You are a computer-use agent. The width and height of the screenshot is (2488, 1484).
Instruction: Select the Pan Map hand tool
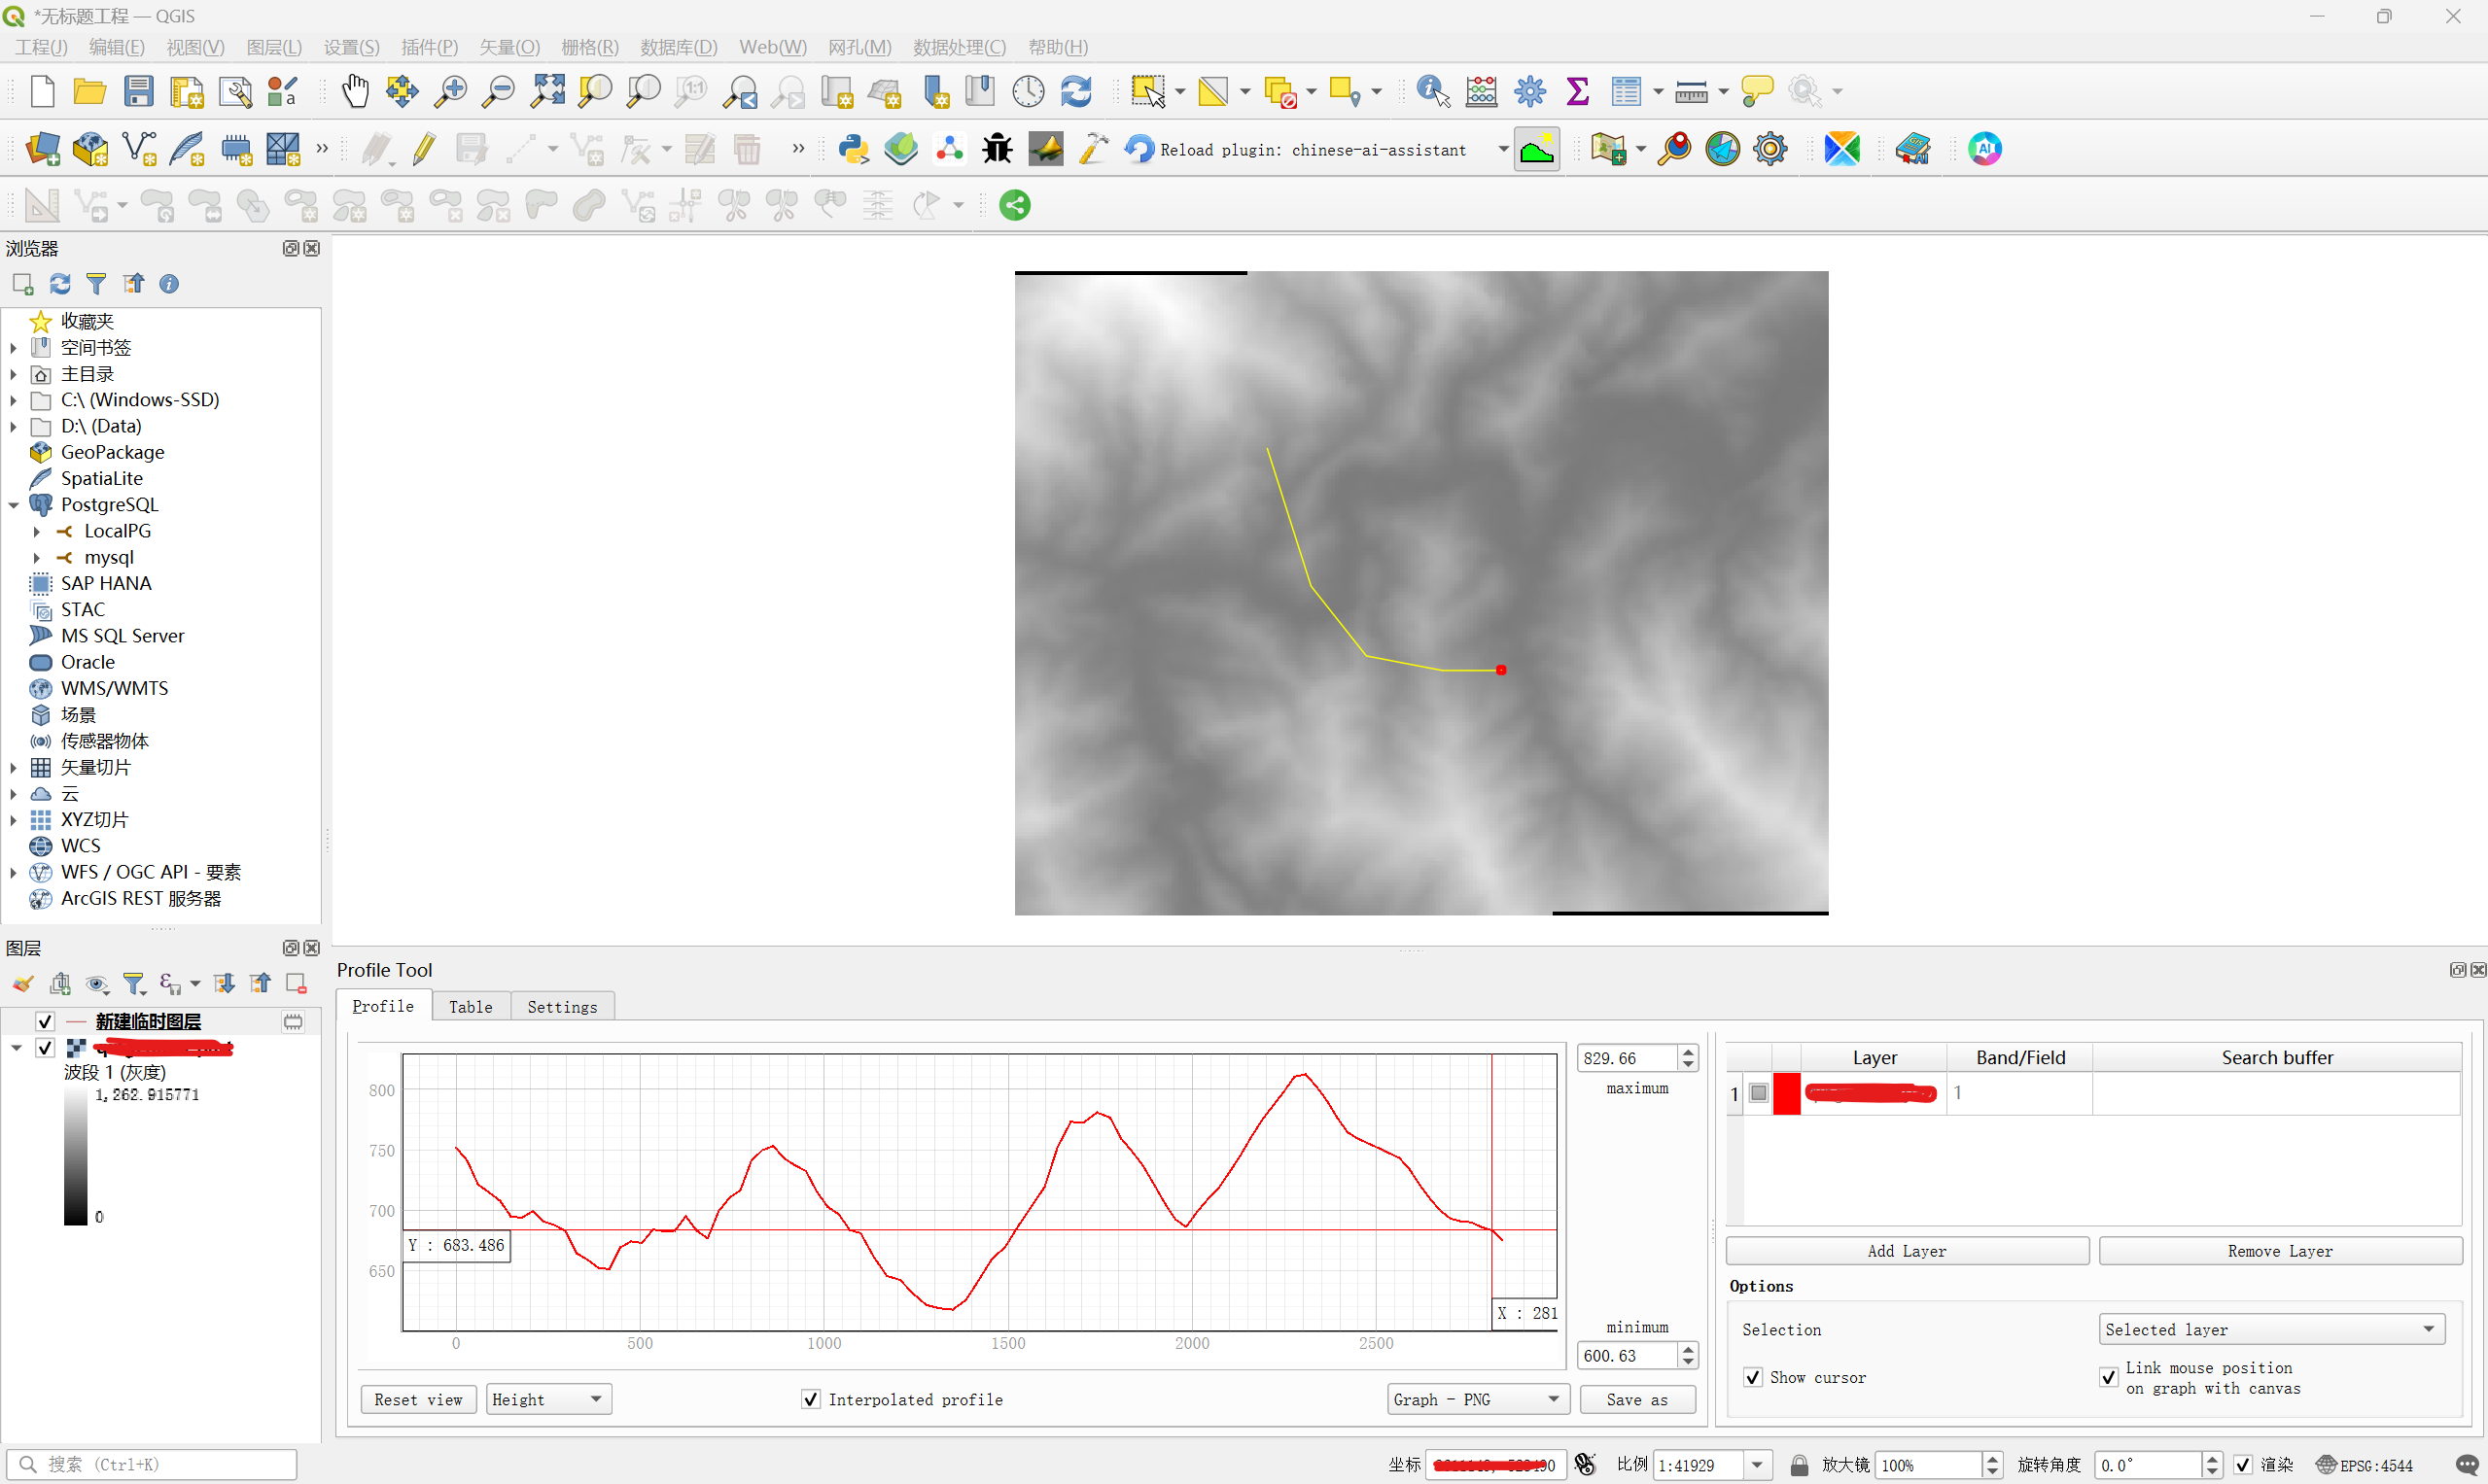point(355,92)
